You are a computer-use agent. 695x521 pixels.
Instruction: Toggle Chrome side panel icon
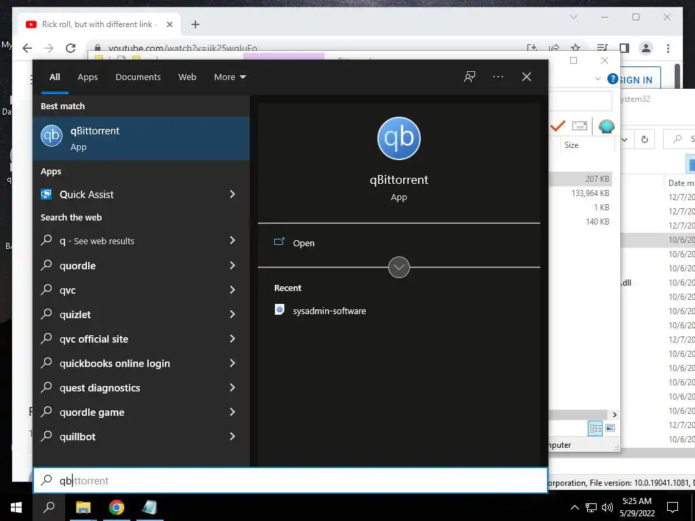624,48
